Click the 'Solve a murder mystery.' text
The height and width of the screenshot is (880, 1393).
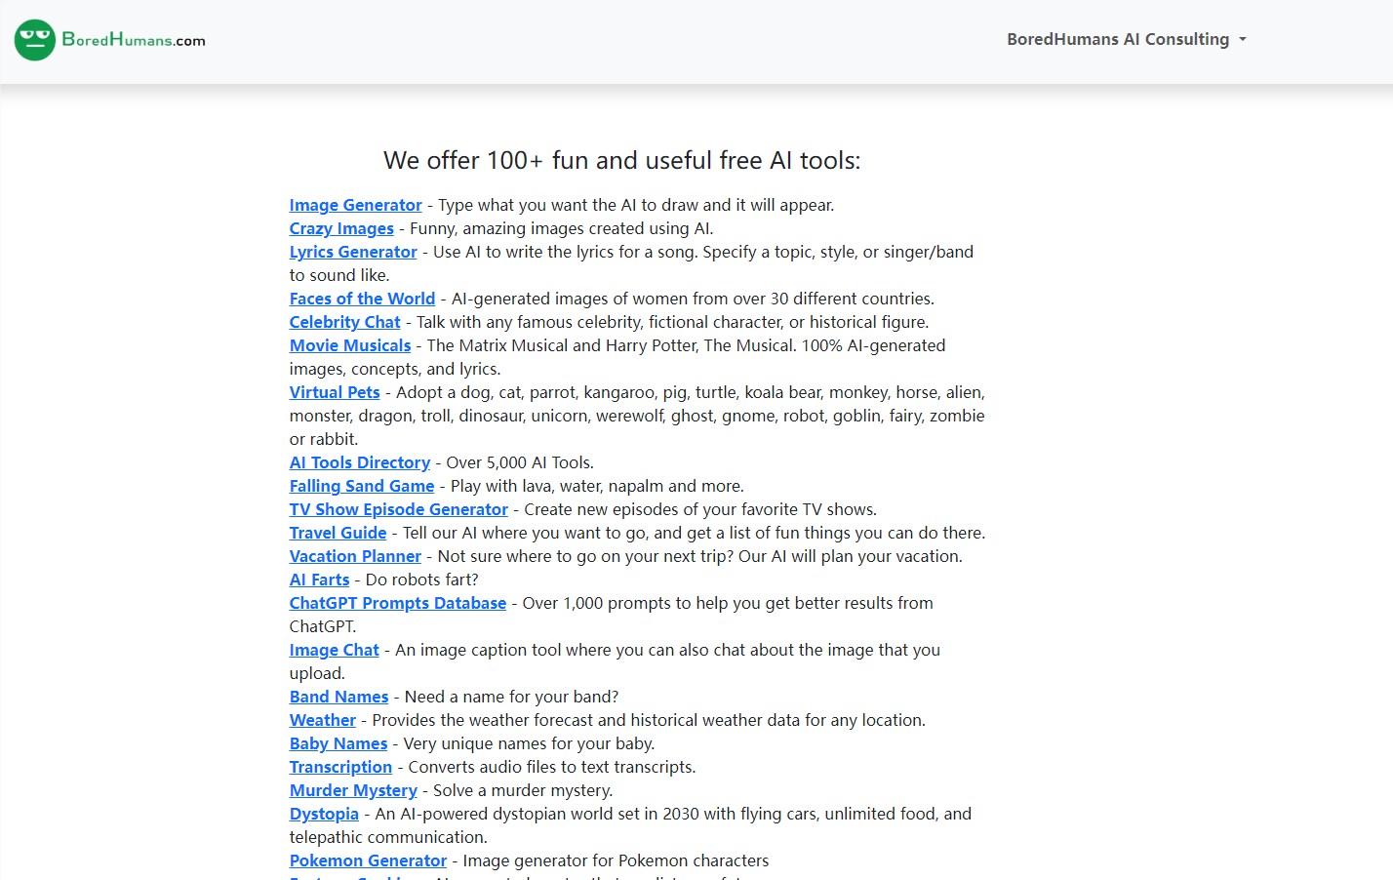point(523,790)
